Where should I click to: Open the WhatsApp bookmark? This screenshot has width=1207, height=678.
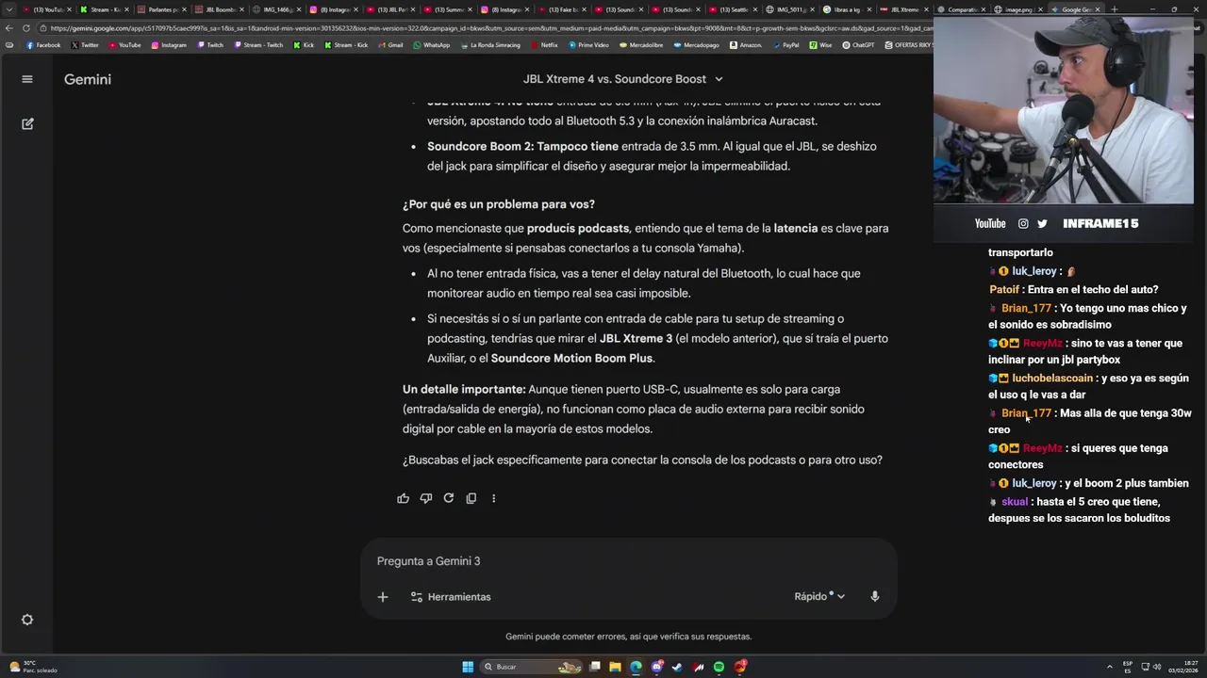point(432,45)
